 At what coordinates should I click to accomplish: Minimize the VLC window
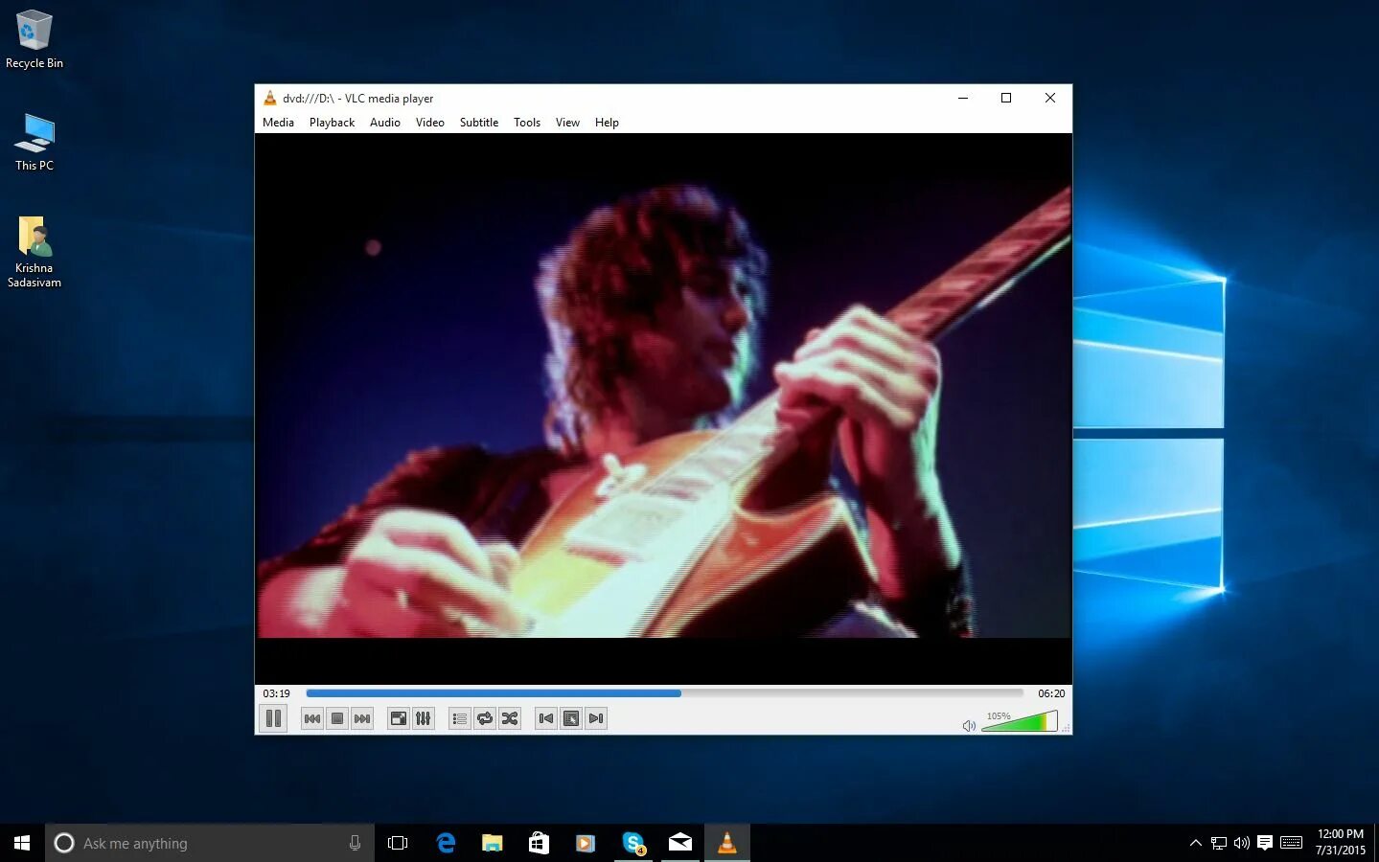pyautogui.click(x=963, y=98)
